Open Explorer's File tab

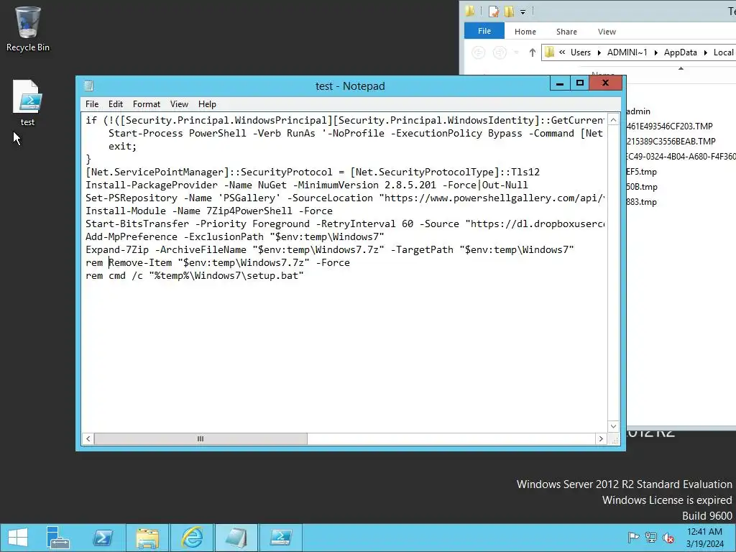pos(484,31)
